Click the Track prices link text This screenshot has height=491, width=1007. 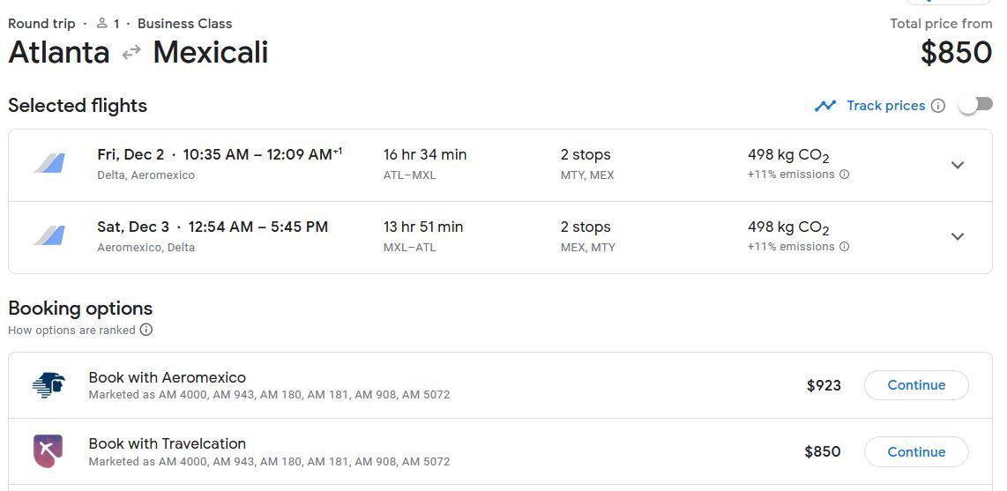(885, 106)
